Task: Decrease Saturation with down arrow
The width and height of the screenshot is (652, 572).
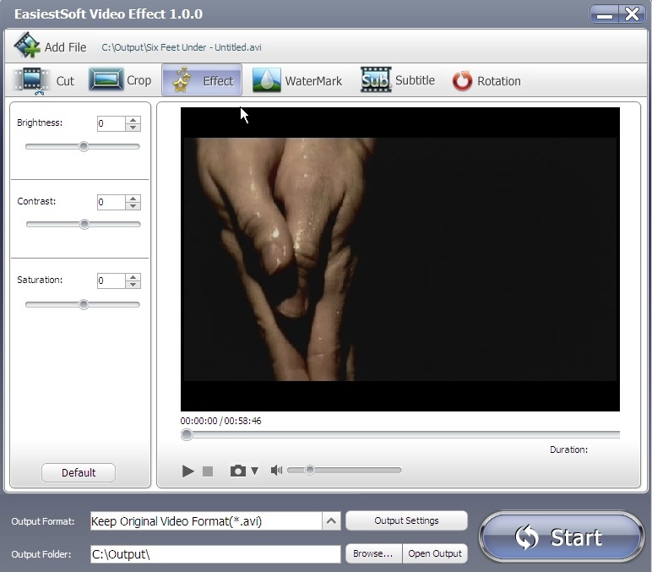Action: tap(133, 285)
